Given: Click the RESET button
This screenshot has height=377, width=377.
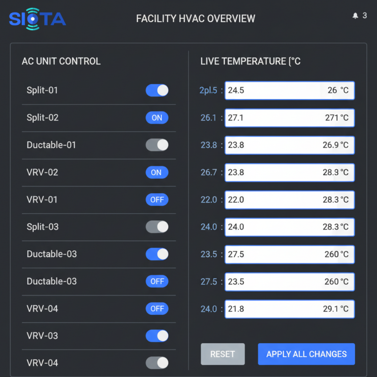Looking at the screenshot, I should click(223, 354).
